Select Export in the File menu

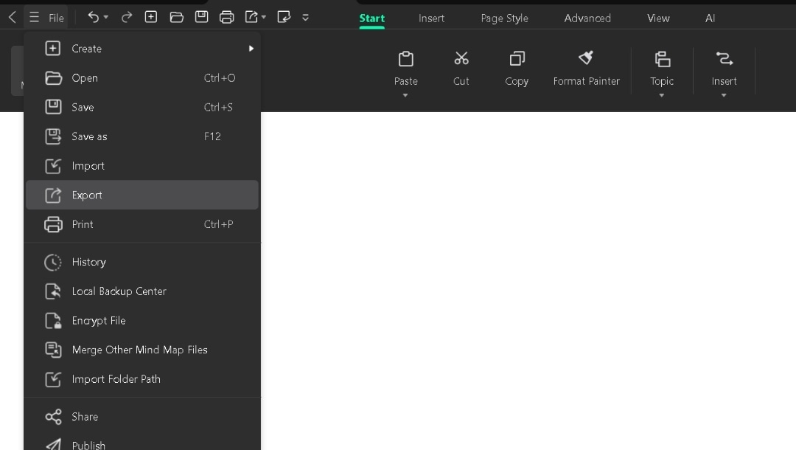(142, 195)
